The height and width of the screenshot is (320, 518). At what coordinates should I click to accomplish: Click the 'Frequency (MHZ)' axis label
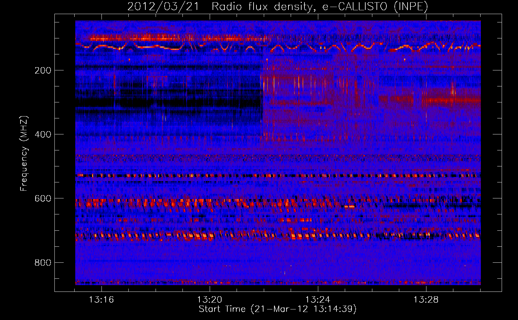24,154
